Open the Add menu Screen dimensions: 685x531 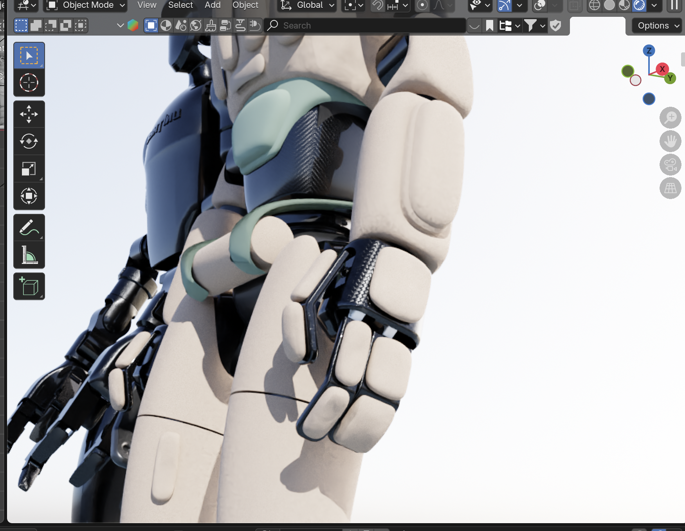click(213, 5)
